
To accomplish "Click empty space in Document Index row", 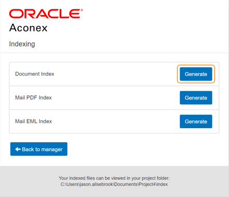I will [x=115, y=74].
